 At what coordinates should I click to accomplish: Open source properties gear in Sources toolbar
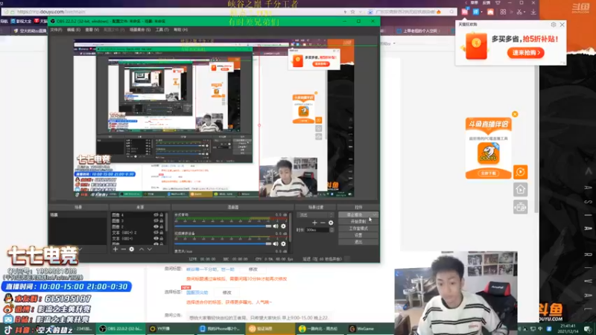click(x=132, y=249)
